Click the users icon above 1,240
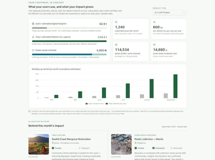The width and height of the screenshot is (215, 160). pos(116,22)
